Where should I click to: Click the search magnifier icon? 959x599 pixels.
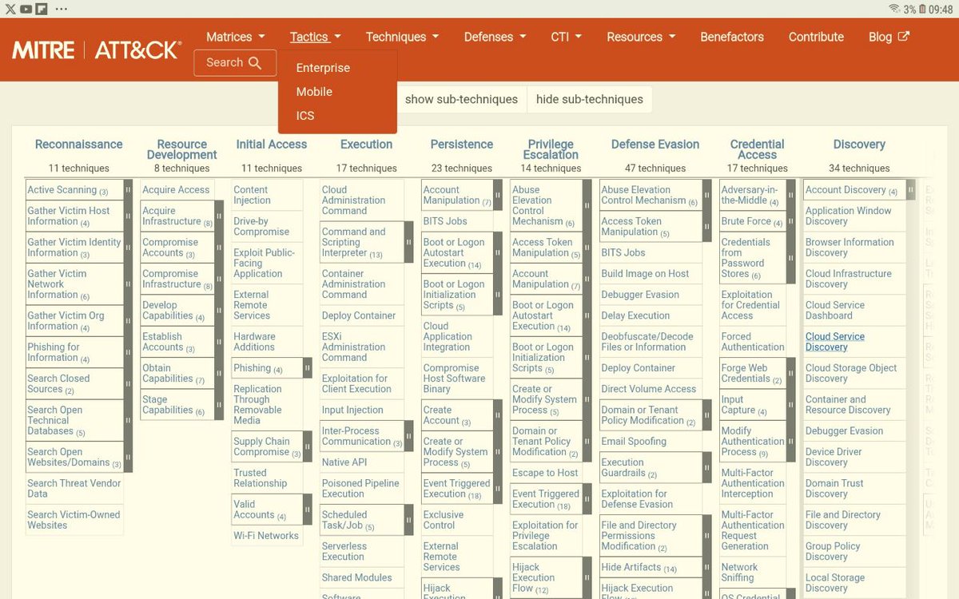click(255, 62)
